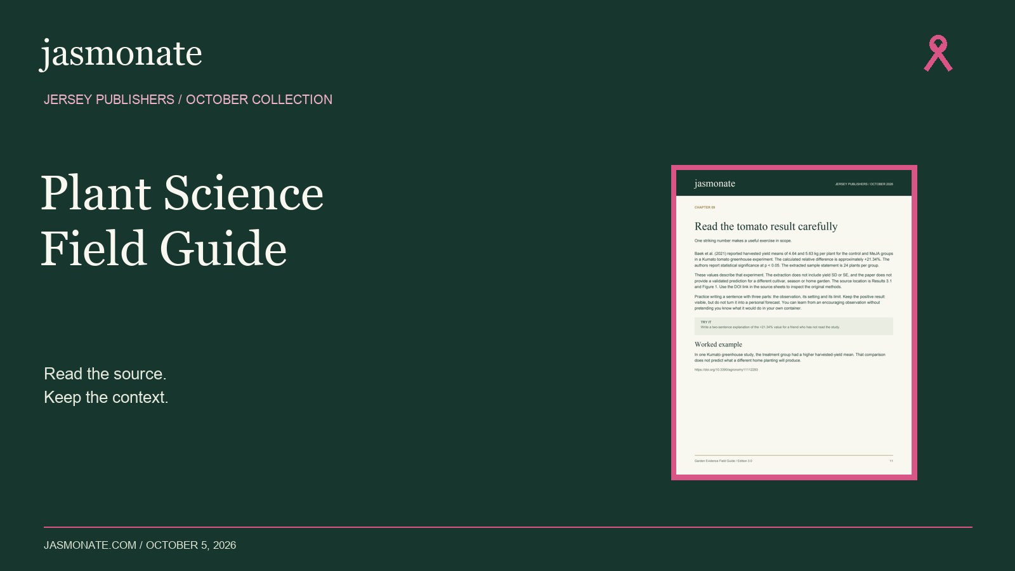Click 'Read the tomato result carefully' heading in preview
The width and height of the screenshot is (1015, 571).
pos(766,226)
